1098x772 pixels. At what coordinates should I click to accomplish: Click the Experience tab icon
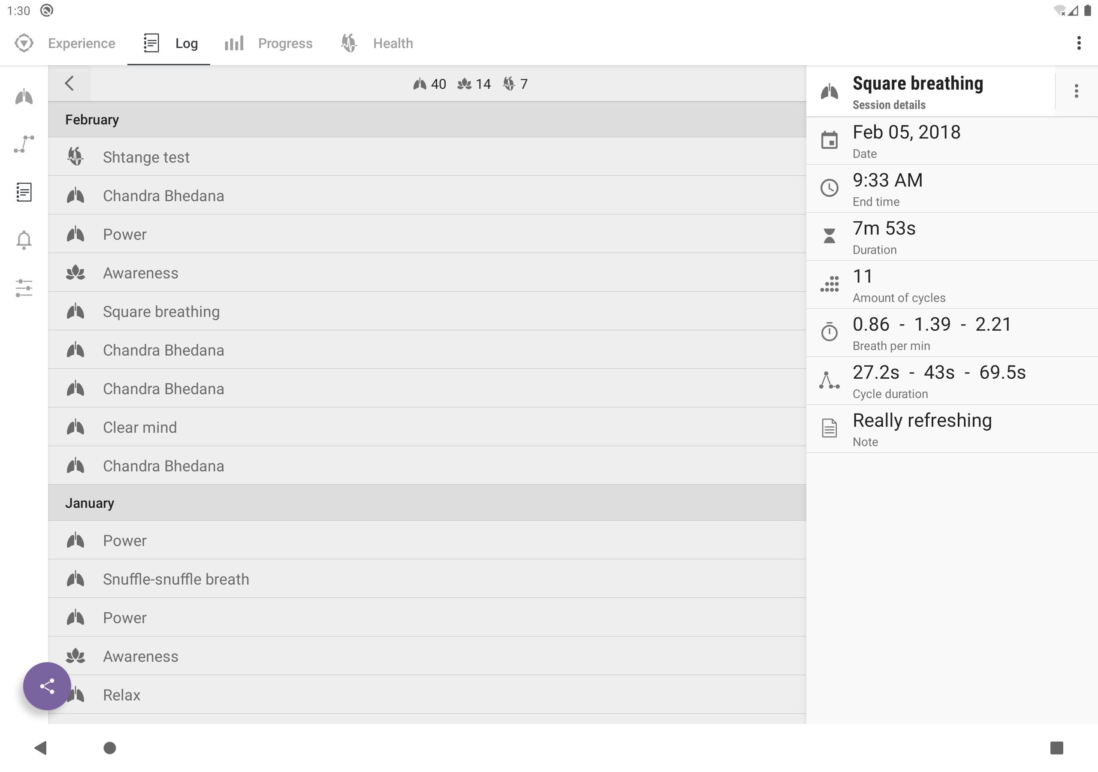[24, 43]
